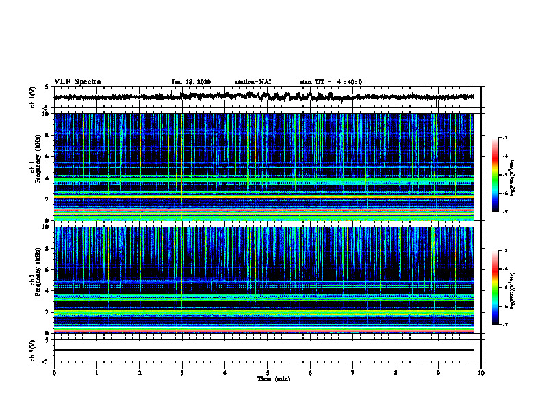Select the "ch.1 Frequency (kHz)" axis label
Screen dimensions: 542x418
coord(36,158)
